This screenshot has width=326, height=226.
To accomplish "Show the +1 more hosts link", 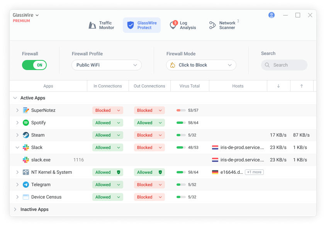I will [x=254, y=172].
